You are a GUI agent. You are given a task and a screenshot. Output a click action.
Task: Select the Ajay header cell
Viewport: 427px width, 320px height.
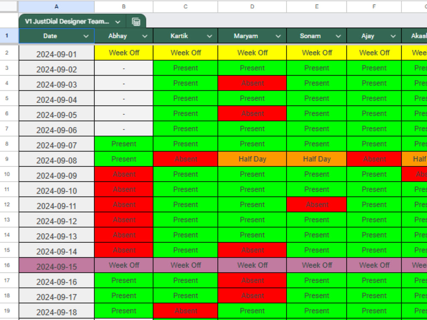(x=374, y=36)
